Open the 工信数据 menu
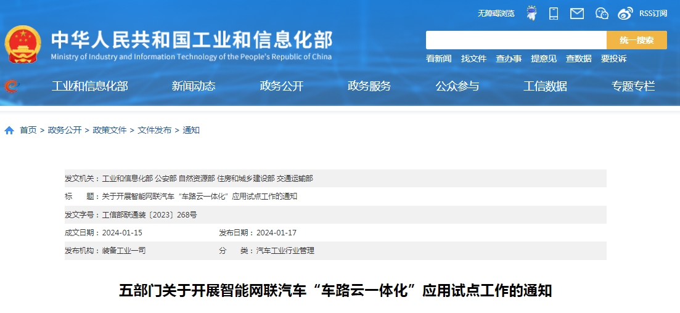Viewport: 680px width, 313px height. coord(545,86)
